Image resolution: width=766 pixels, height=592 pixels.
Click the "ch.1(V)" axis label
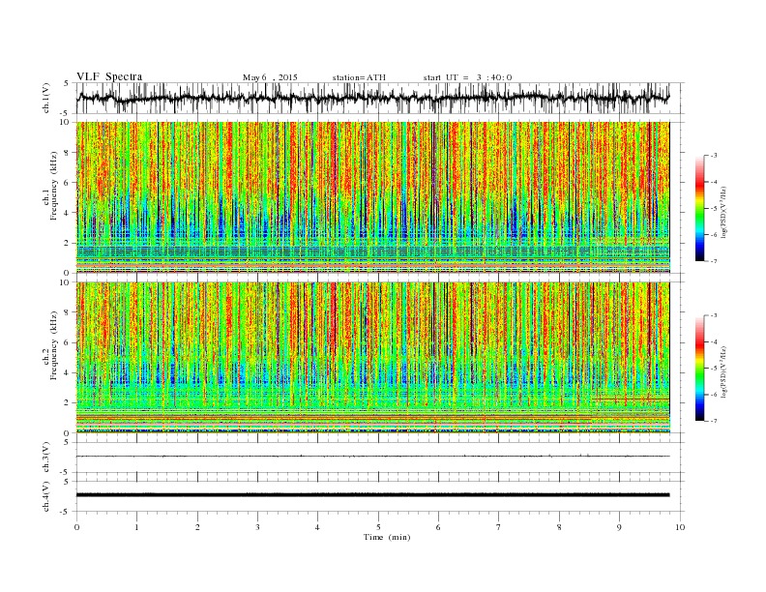click(x=46, y=98)
